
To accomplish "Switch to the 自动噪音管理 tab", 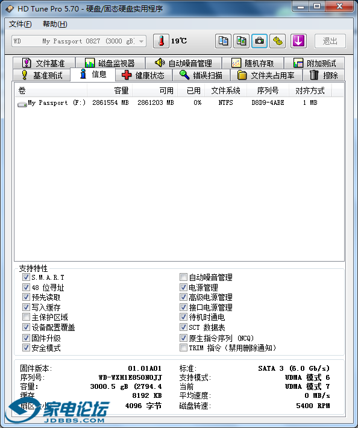I will [x=184, y=63].
